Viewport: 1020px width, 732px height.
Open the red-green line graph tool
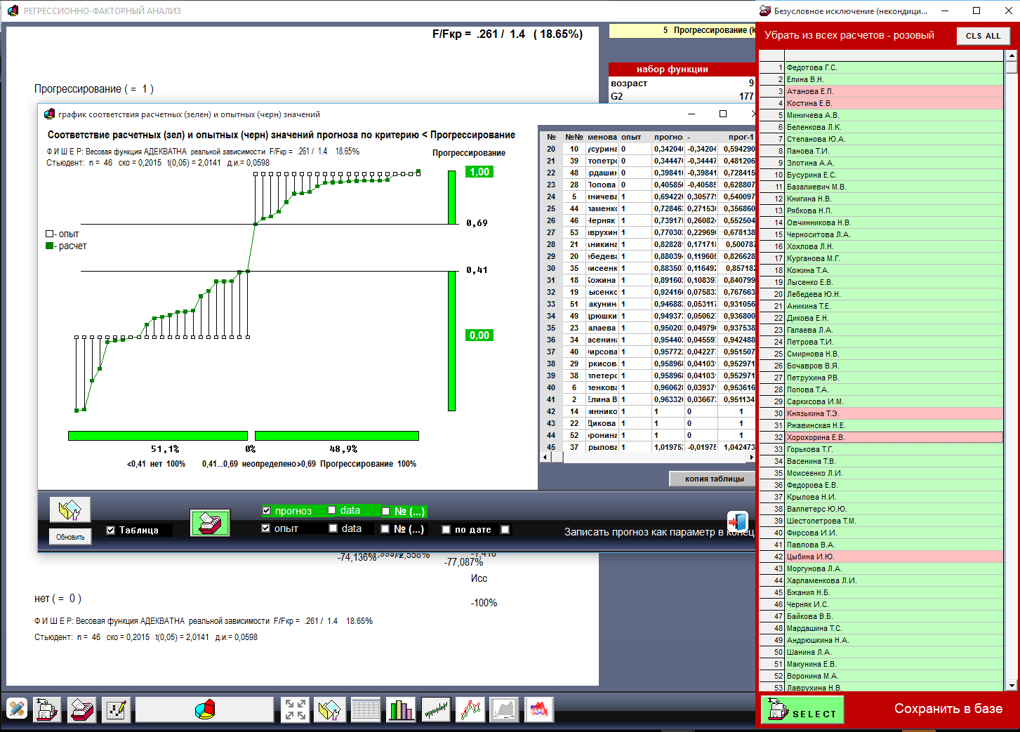[x=470, y=710]
